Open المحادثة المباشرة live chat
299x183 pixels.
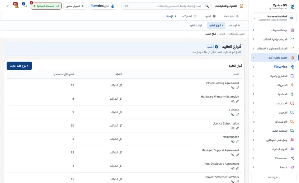[x=46, y=6]
